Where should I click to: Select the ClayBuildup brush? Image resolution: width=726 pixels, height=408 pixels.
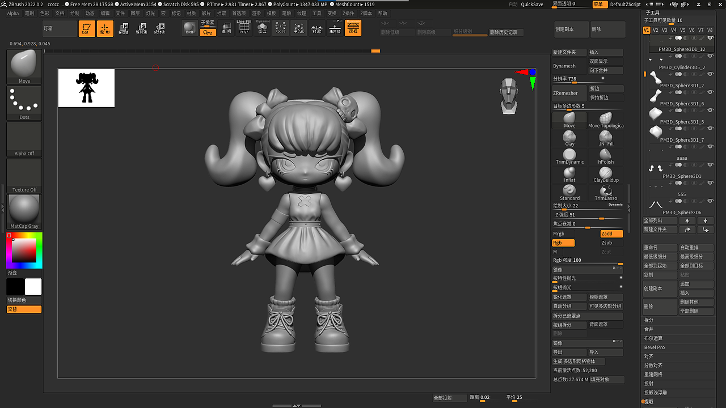pos(606,175)
